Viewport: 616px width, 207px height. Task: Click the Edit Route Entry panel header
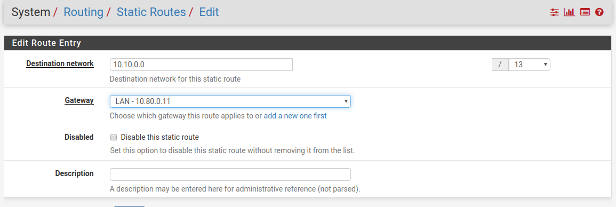point(308,43)
